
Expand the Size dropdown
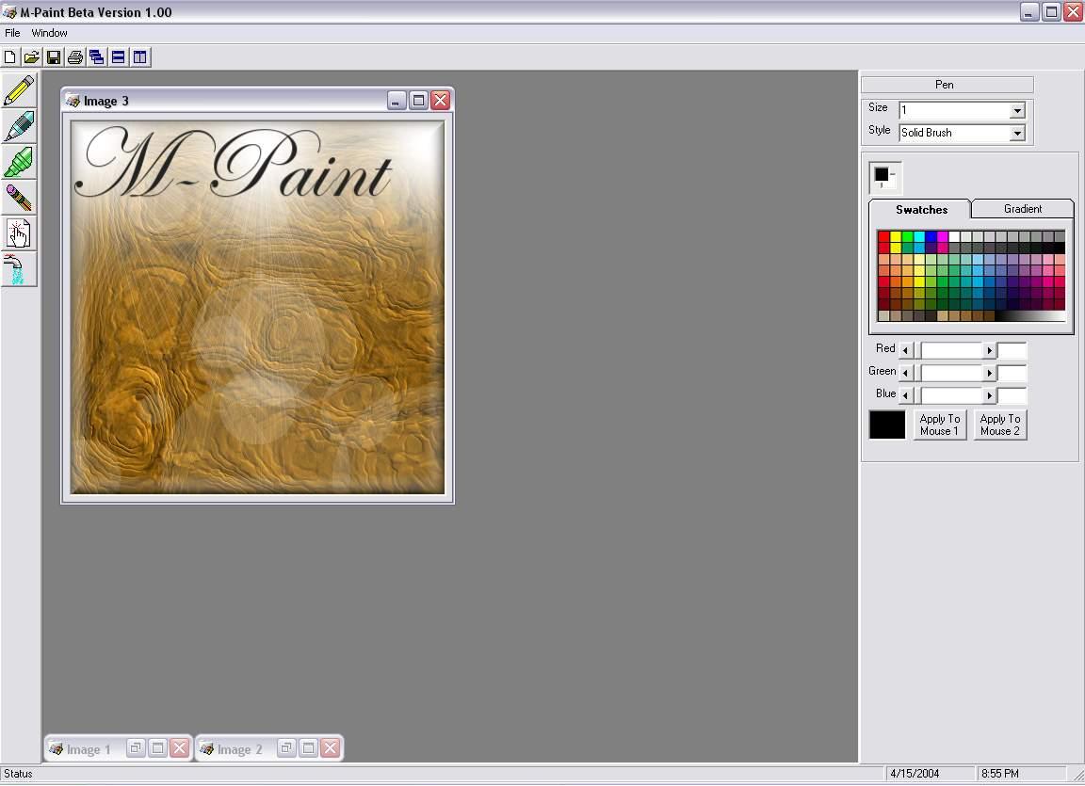(x=1016, y=111)
